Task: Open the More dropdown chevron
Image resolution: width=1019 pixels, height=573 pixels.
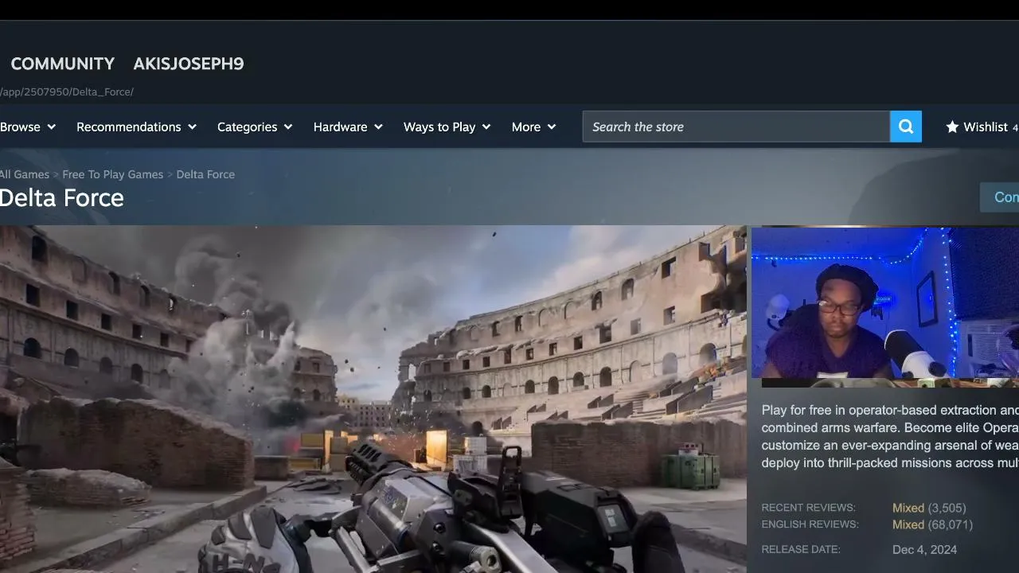Action: [x=552, y=127]
